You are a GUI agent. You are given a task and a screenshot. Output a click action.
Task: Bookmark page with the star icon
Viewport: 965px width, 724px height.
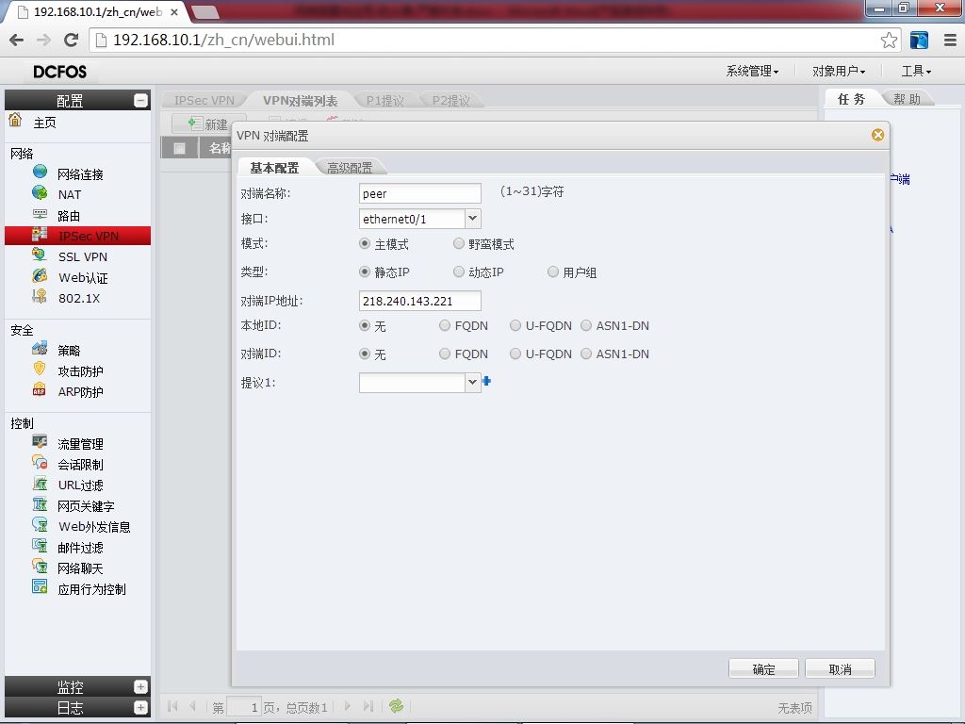click(x=889, y=41)
